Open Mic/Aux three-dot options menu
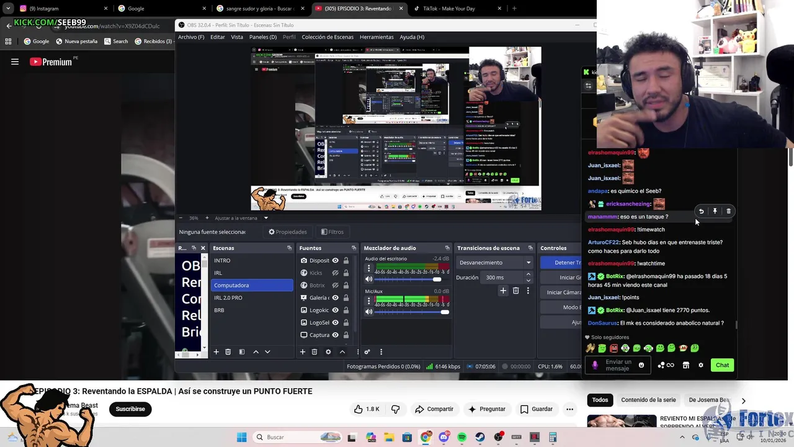 click(368, 301)
